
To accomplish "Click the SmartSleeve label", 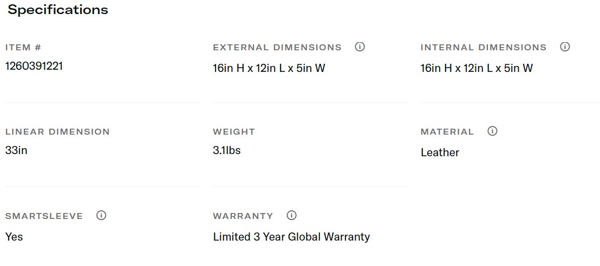I will tap(44, 216).
